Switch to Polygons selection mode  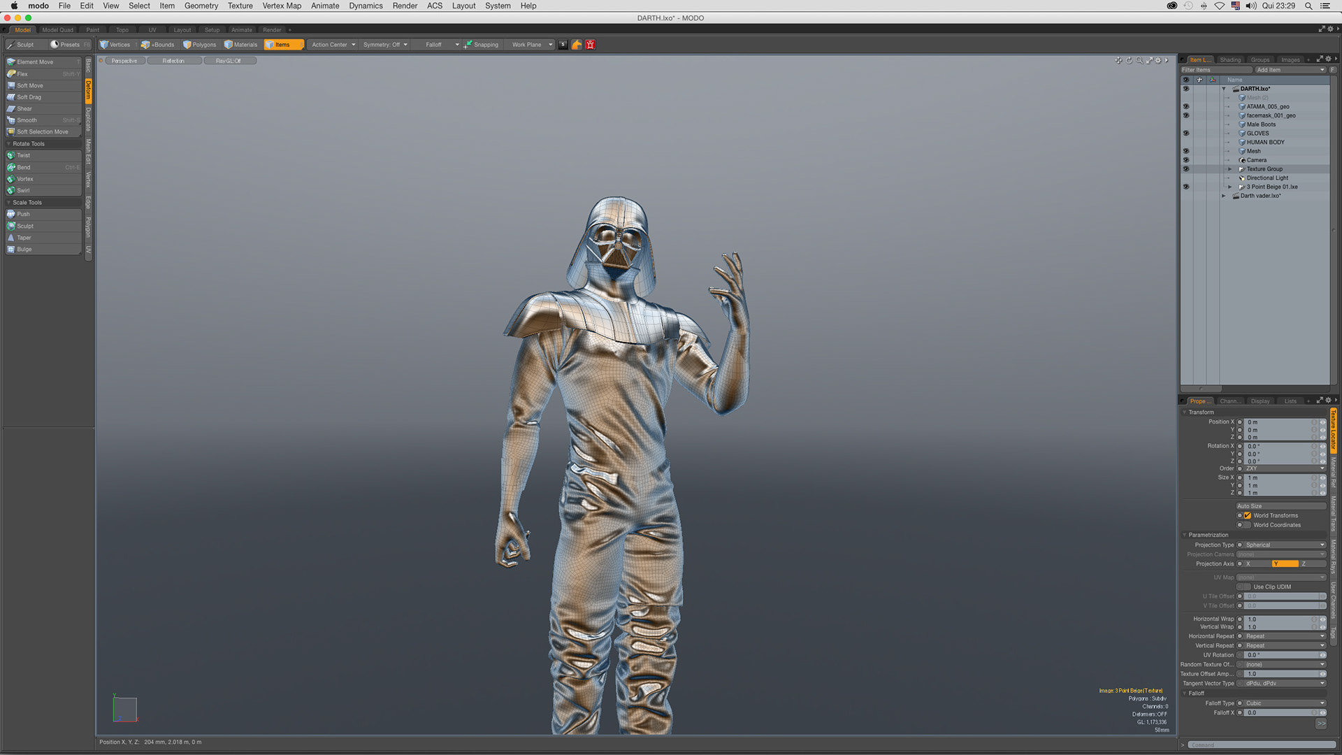(x=200, y=45)
